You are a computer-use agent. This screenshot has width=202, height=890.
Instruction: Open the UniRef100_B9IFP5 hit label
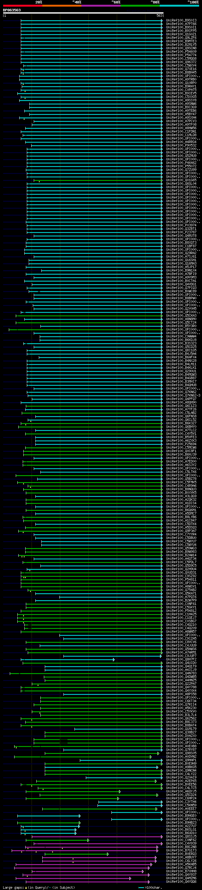coord(181,31)
